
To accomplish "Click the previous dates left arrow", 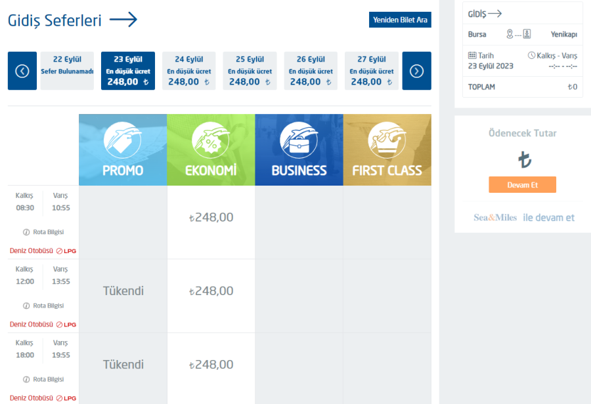I will pos(22,71).
